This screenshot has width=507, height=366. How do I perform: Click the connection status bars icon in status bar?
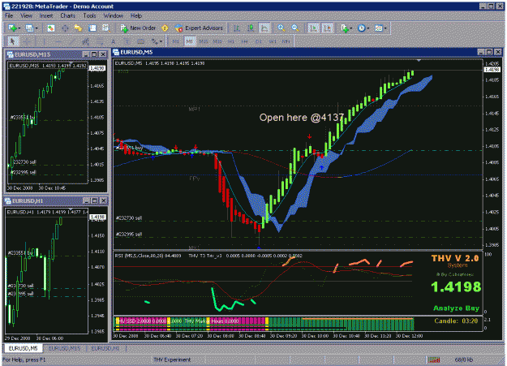(434, 360)
